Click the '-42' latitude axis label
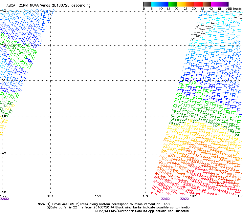The height and width of the screenshot is (213, 243). pos(3,44)
